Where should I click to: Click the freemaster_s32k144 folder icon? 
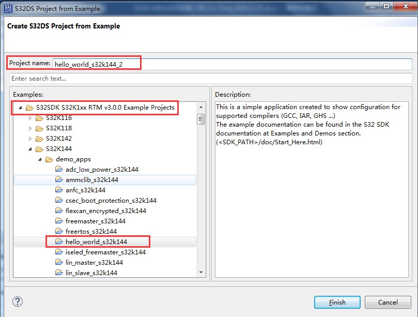59,221
